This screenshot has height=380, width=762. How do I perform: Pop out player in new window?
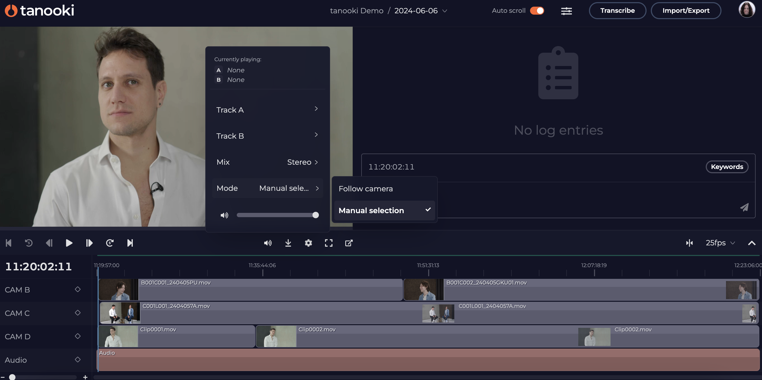(x=349, y=243)
